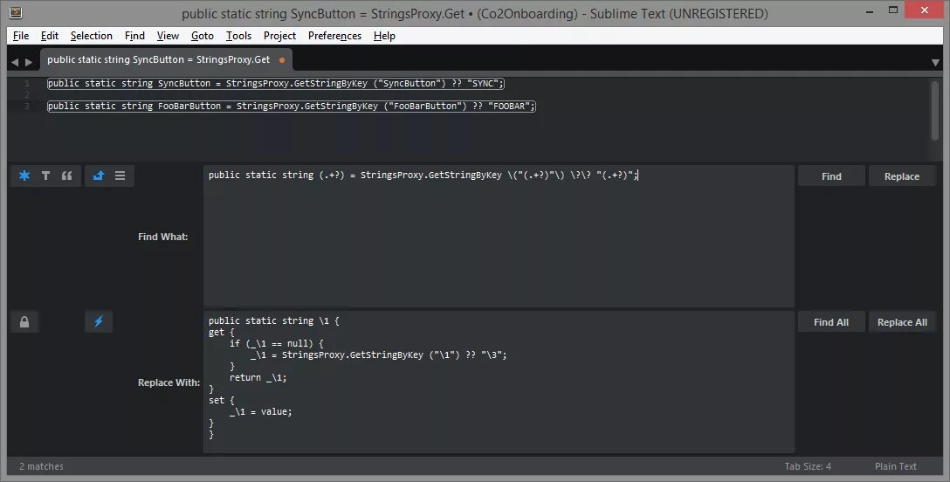Click the Sublime Text window icon

point(17,12)
